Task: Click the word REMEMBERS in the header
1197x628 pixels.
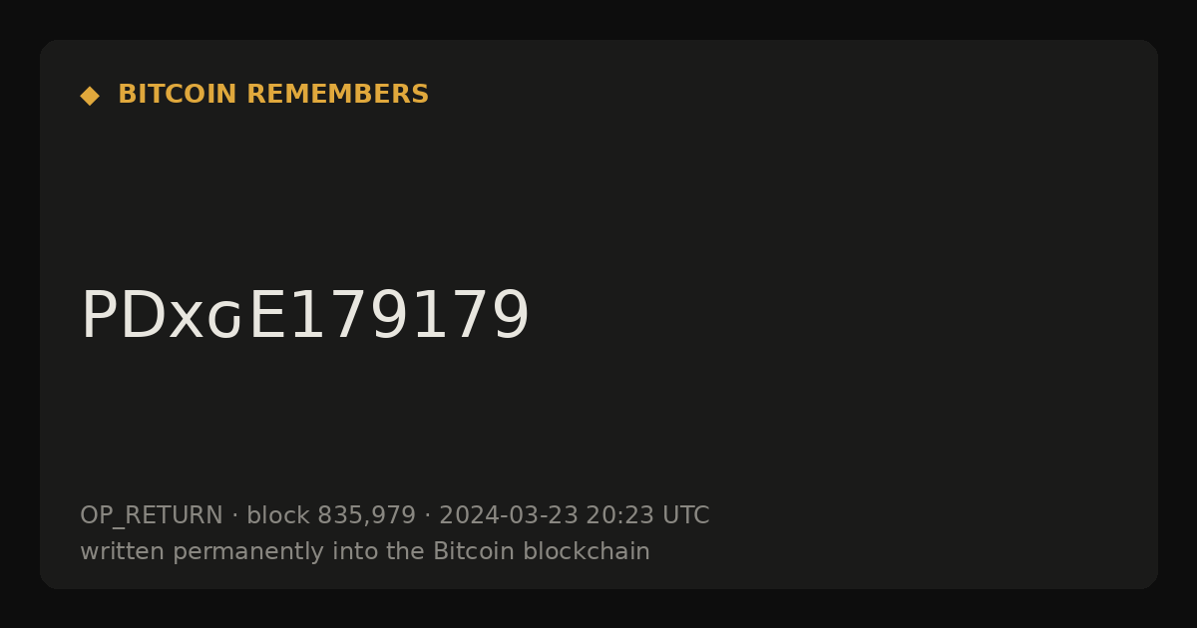Action: click(x=337, y=95)
